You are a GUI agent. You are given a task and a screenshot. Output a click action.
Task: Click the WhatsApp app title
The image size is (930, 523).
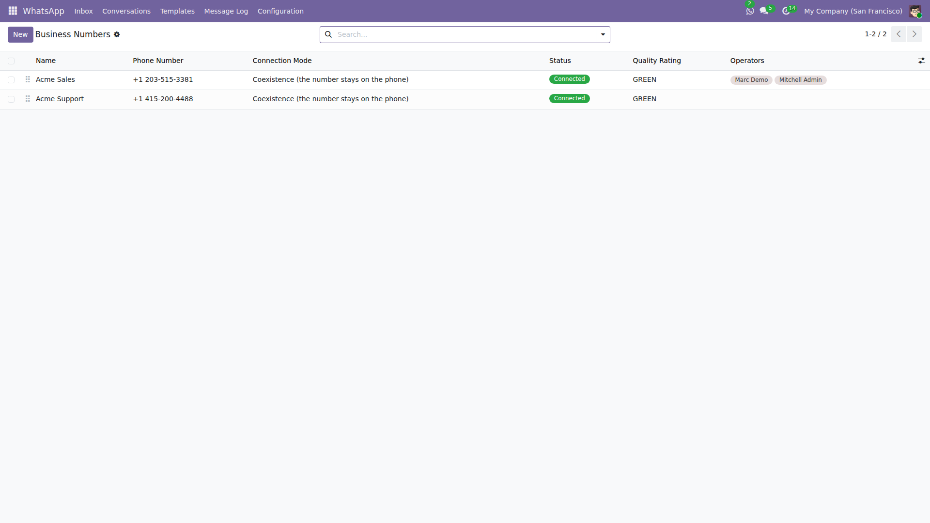point(44,11)
